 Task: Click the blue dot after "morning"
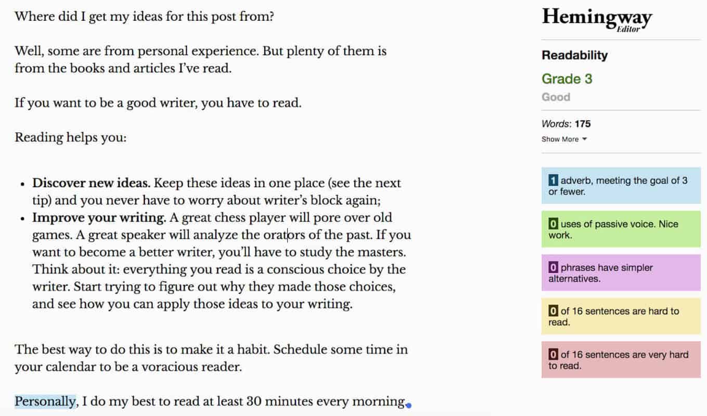pos(409,405)
